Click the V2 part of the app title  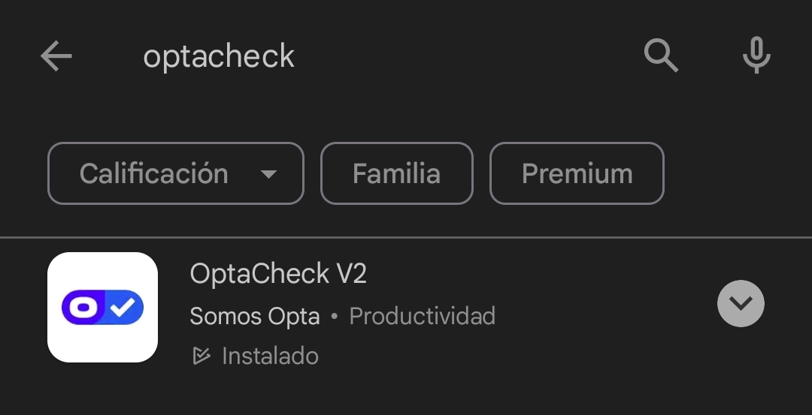click(351, 274)
